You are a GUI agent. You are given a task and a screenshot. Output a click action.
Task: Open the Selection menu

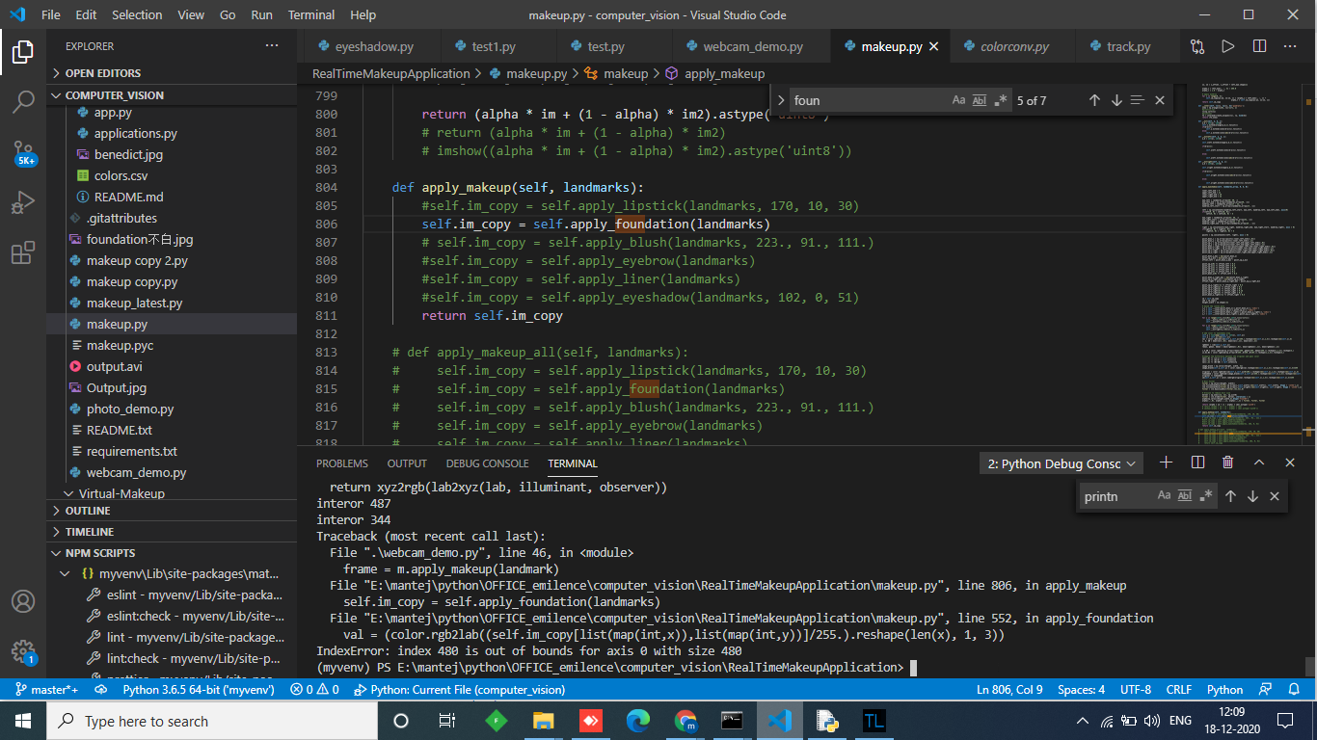137,14
